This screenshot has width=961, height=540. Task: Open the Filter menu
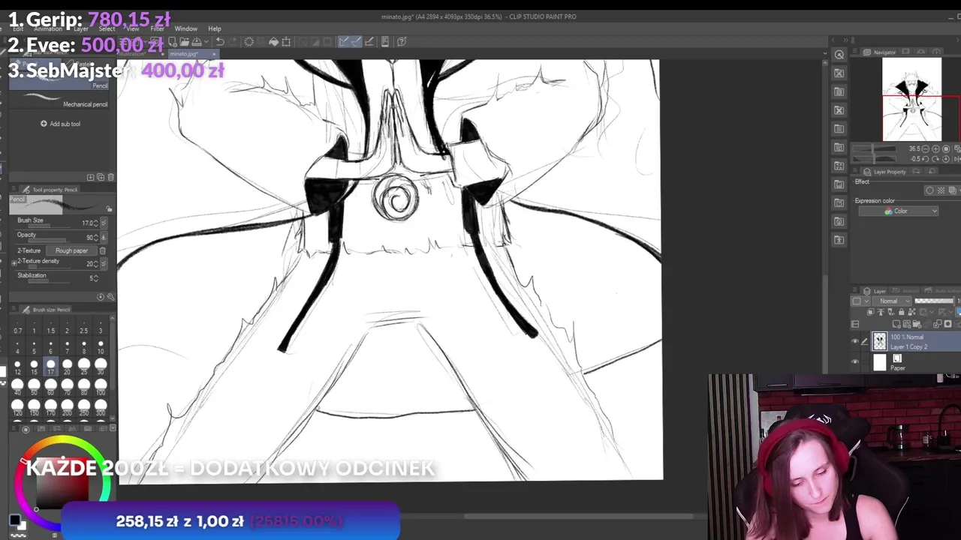click(157, 28)
